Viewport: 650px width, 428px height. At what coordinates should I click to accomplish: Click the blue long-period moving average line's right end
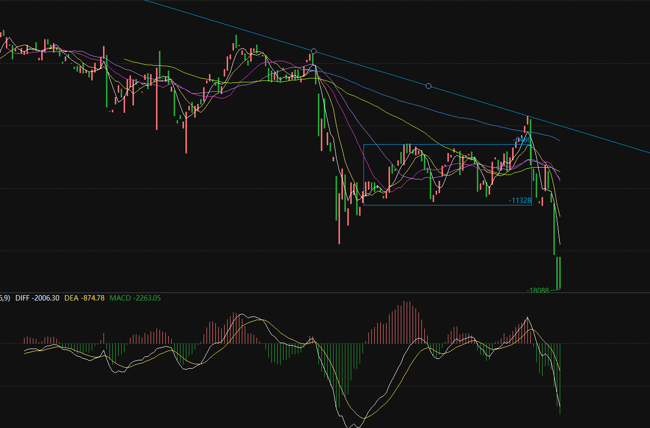[x=558, y=140]
